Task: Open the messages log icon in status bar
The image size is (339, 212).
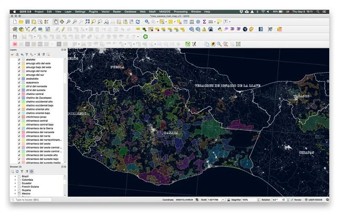Action: click(327, 200)
